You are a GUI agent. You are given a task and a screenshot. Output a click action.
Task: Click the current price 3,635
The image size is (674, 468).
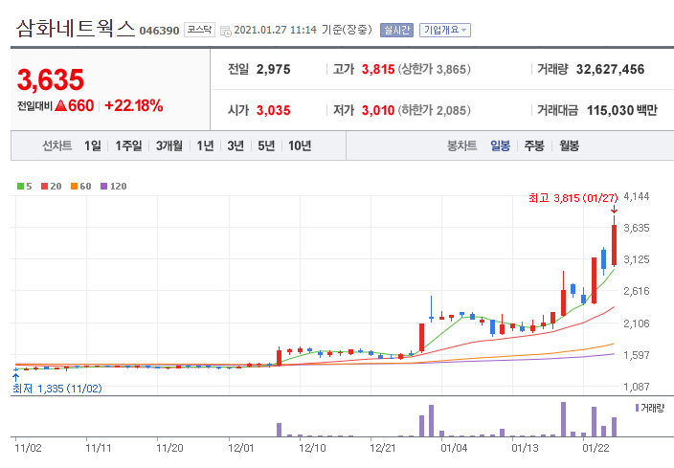coord(51,80)
